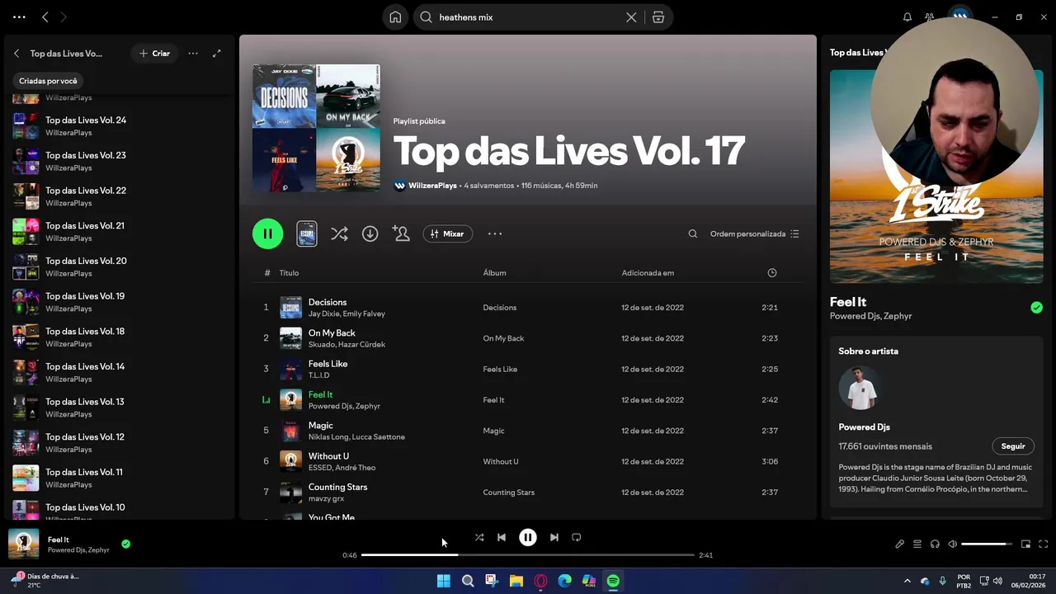Image resolution: width=1056 pixels, height=594 pixels.
Task: Follow Powered Djs with Seguir button
Action: click(1013, 446)
